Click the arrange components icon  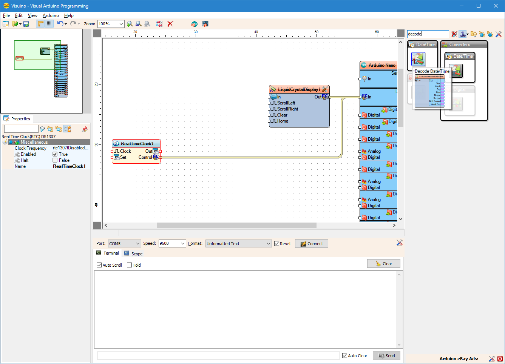pos(159,24)
